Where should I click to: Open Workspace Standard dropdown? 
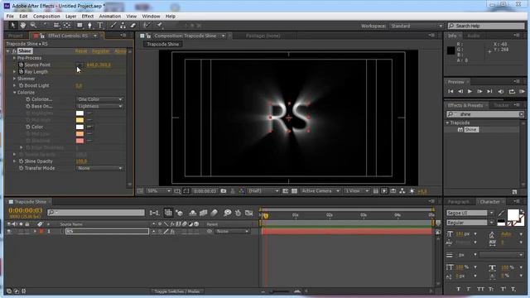point(416,26)
